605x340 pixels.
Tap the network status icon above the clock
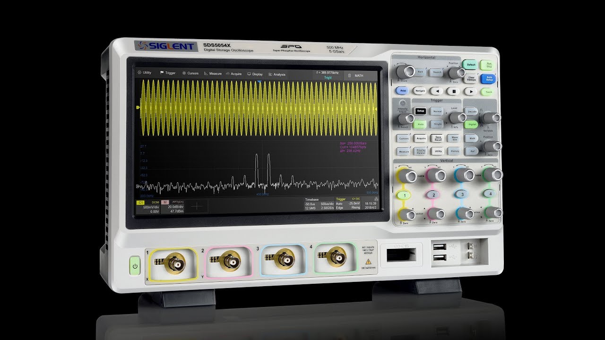(x=375, y=199)
